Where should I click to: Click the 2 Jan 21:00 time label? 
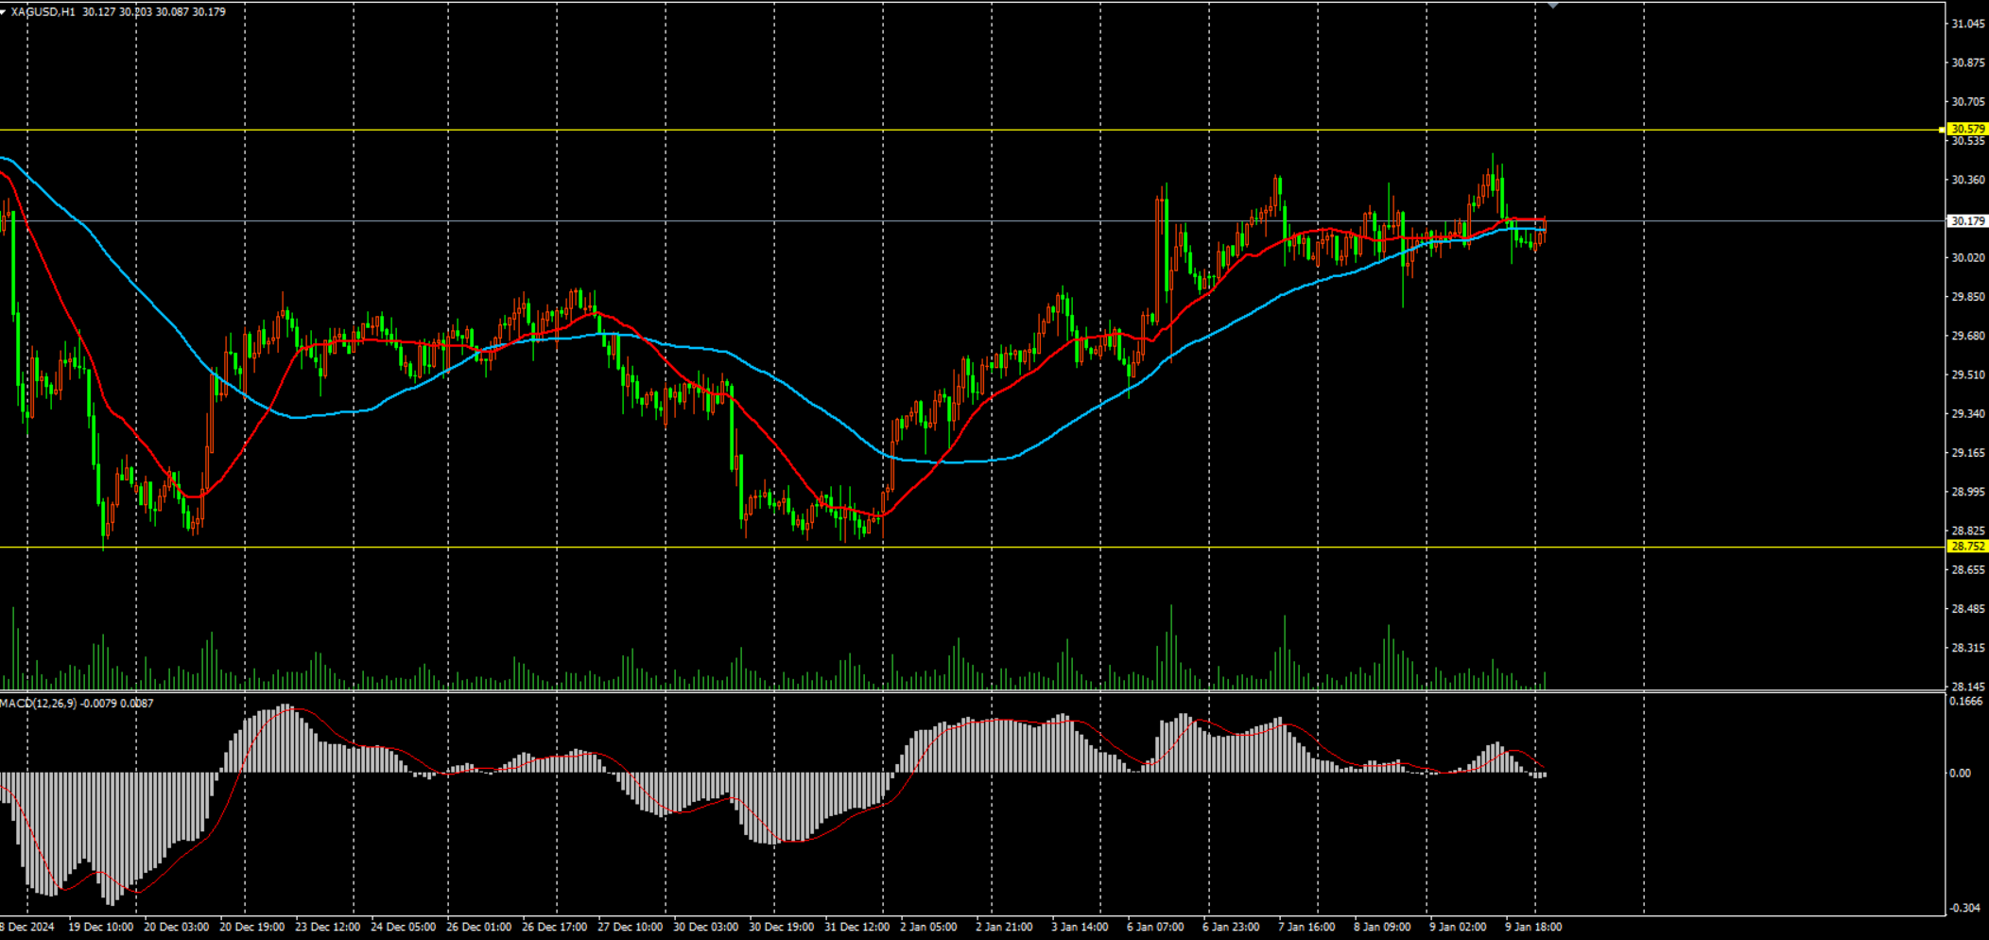point(1005,928)
